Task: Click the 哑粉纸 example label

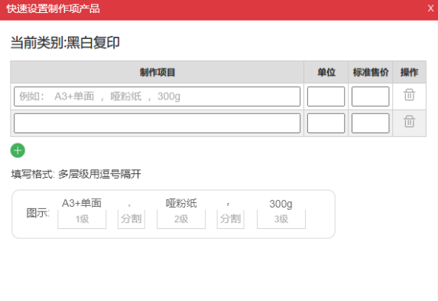Action: click(181, 203)
